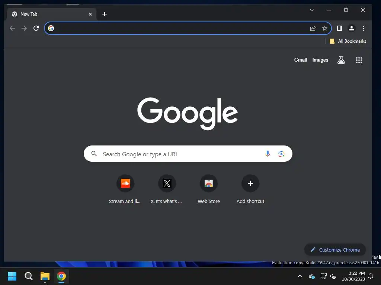
Task: Go back with the back arrow
Action: tap(12, 28)
